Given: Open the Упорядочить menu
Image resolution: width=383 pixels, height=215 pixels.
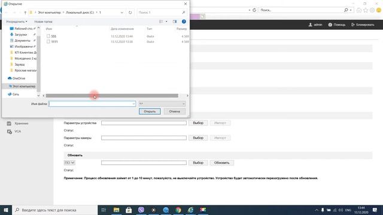Looking at the screenshot, I should click(17, 21).
